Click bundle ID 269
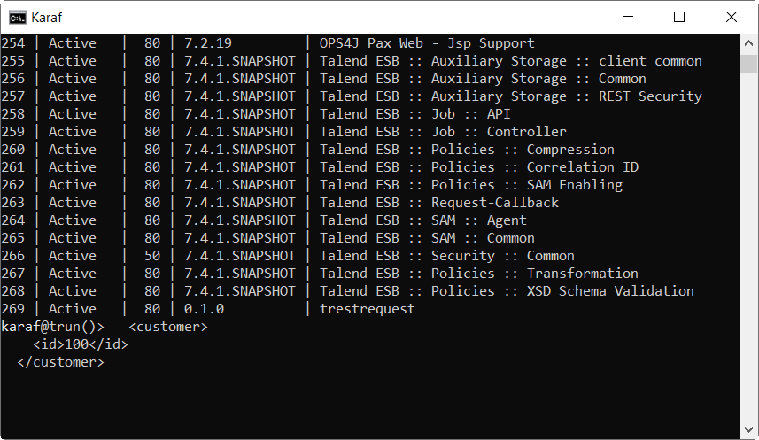This screenshot has height=440, width=759. [x=12, y=309]
